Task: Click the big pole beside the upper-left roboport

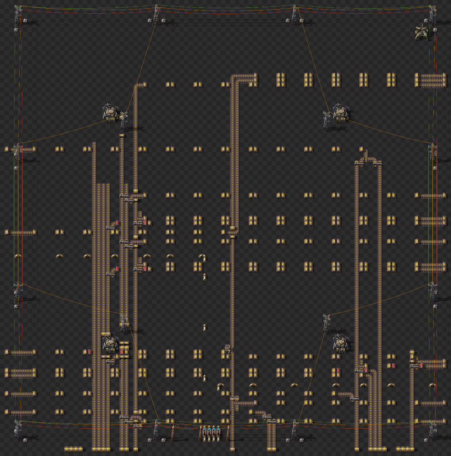Action: coord(124,120)
